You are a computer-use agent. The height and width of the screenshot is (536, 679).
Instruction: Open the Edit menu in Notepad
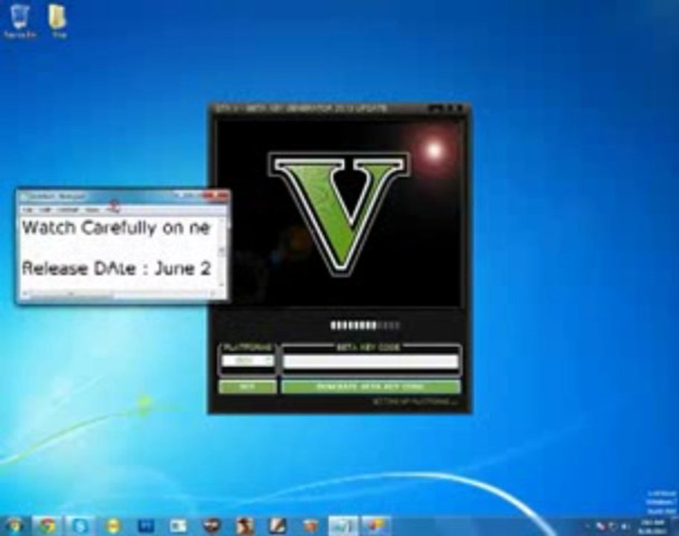pos(45,210)
